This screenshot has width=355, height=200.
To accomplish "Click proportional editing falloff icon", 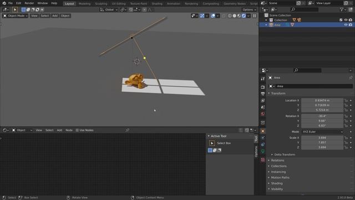I will pyautogui.click(x=149, y=10).
